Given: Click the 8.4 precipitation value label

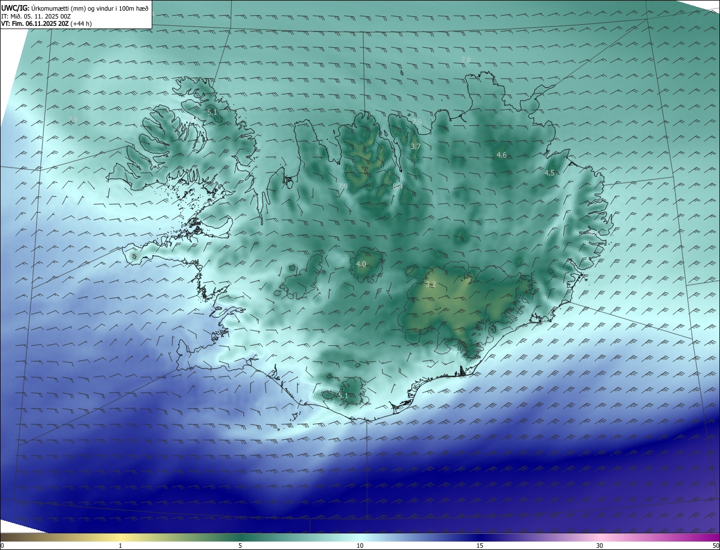Looking at the screenshot, I should 398,186.
